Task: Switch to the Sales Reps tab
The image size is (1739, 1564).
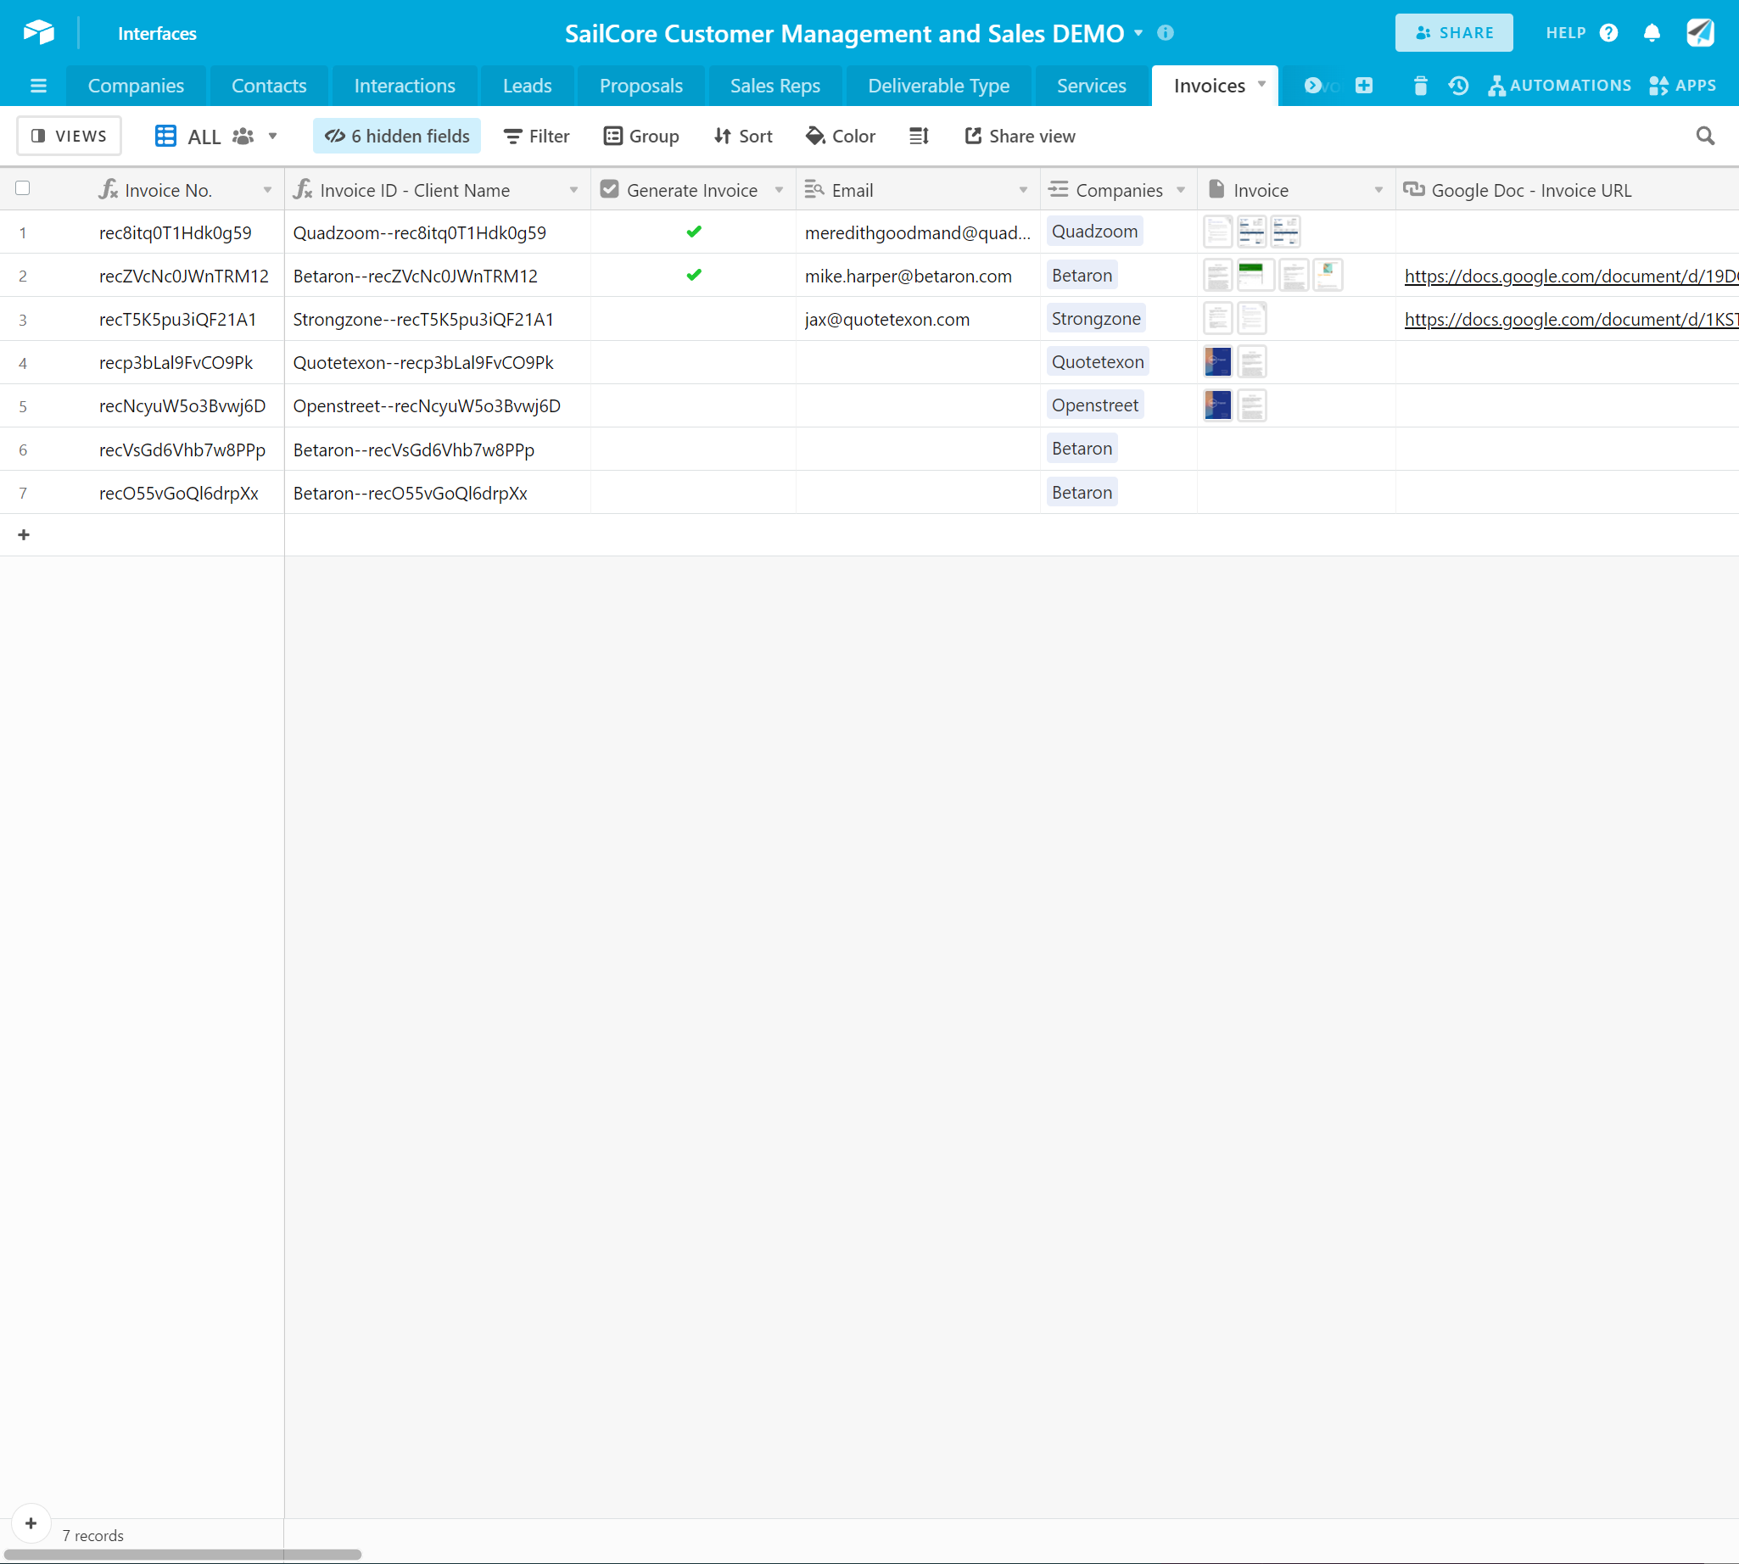Action: [774, 86]
